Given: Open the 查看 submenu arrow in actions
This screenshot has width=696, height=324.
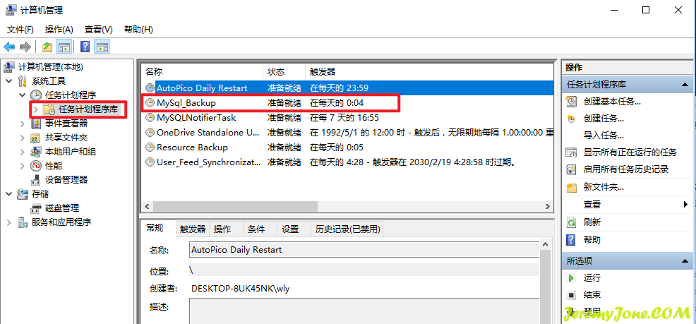Looking at the screenshot, I should pyautogui.click(x=686, y=205).
